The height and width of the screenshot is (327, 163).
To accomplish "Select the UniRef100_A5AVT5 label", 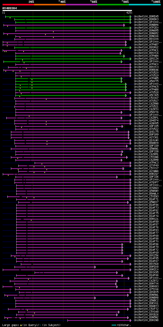I will tap(146, 81).
